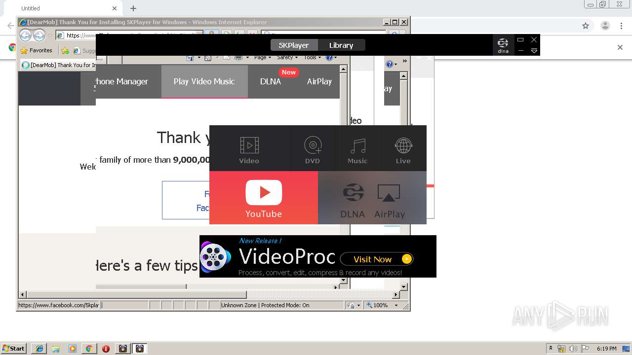Open the Windows Start menu
Viewport: 632px width, 355px height.
point(13,349)
